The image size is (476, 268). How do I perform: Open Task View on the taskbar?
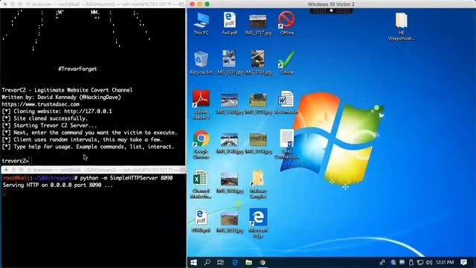click(221, 262)
